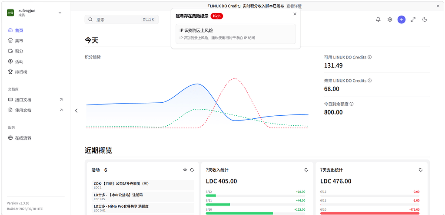Click the 68.00 future credits value
Viewport: 445px width, 215px height.
tap(332, 89)
